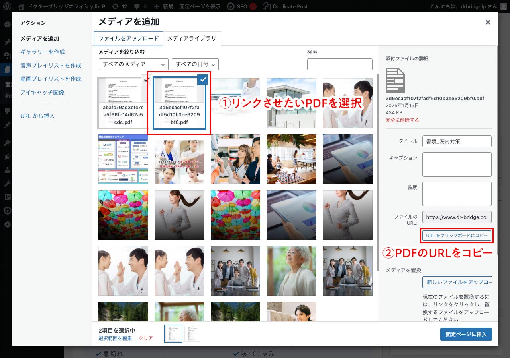Screen dimensions: 510x358
Task: Click 完全に削除する to delete the file
Action: (x=402, y=120)
